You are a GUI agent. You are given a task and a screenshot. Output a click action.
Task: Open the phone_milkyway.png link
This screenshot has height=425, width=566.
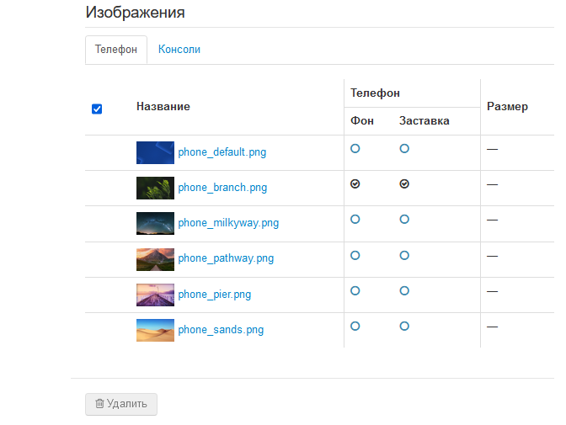click(x=228, y=224)
